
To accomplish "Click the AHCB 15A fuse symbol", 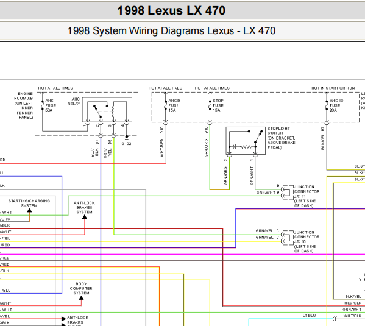I will coord(166,105).
